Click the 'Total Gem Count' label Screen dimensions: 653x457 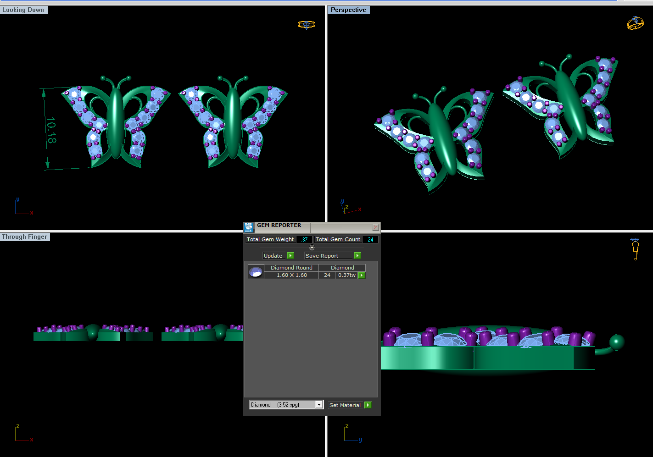point(338,239)
